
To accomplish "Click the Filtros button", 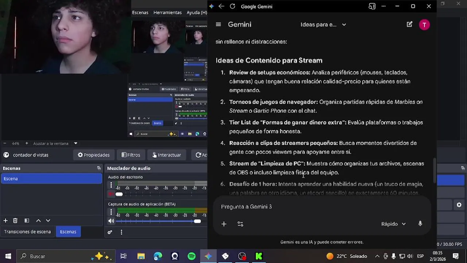I will (131, 155).
